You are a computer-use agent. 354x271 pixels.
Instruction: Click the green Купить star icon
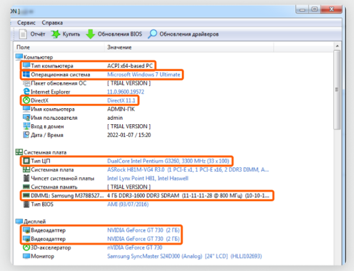pyautogui.click(x=55, y=34)
